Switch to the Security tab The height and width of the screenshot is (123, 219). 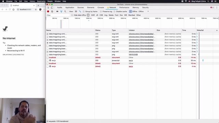(x=145, y=8)
